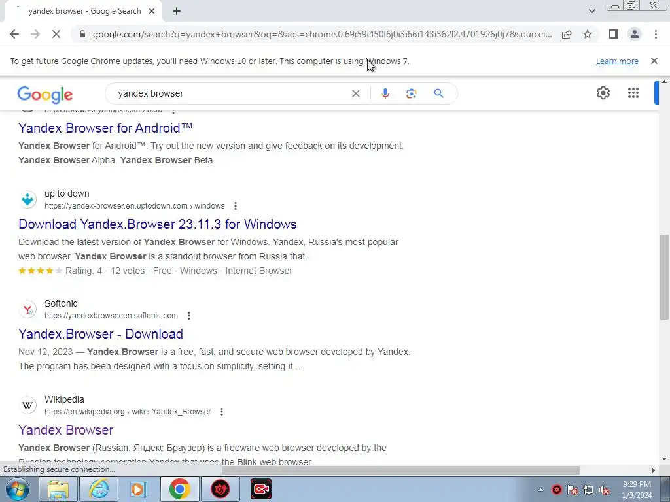Open Windows Explorer from the taskbar
The width and height of the screenshot is (670, 502).
coord(58,489)
